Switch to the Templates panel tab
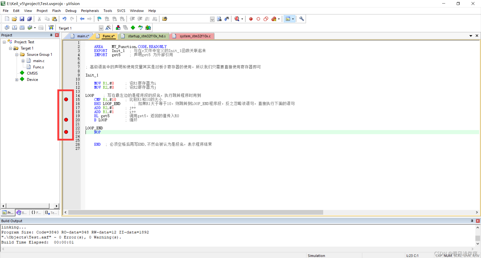 point(51,213)
